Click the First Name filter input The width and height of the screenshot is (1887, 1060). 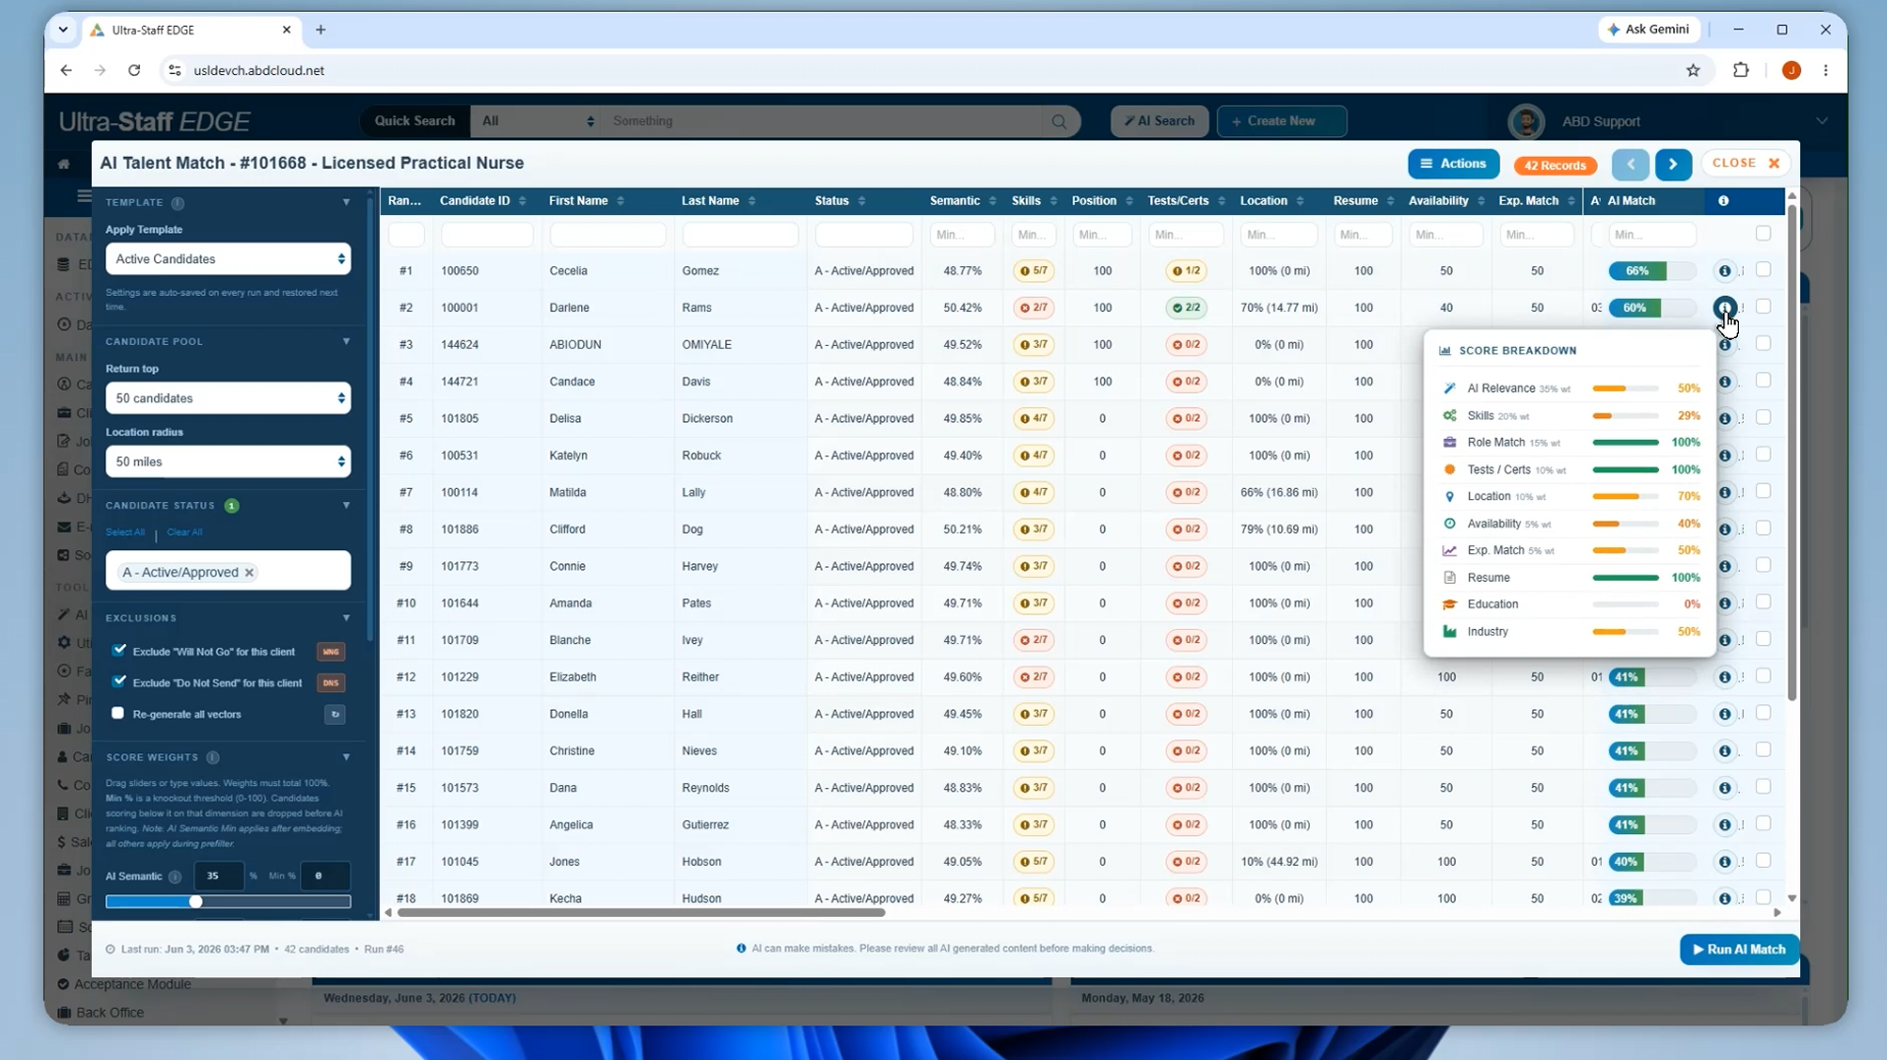(608, 235)
